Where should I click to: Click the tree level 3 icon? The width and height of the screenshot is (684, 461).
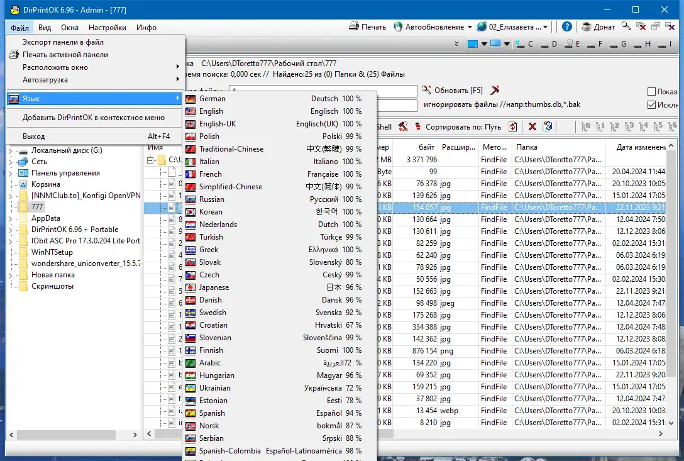(629, 126)
